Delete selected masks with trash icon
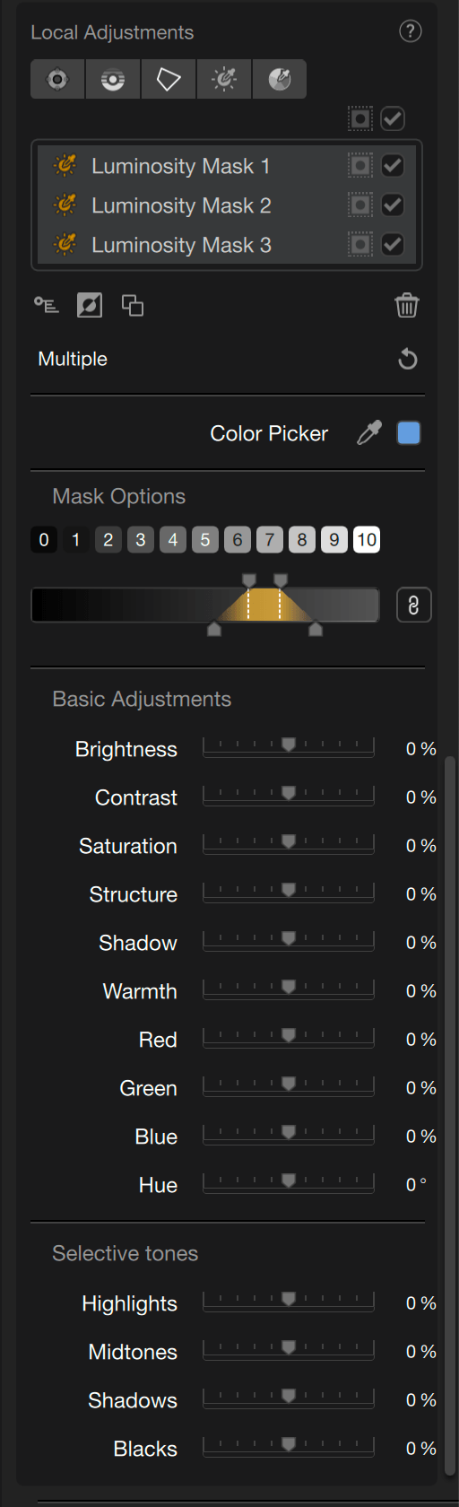This screenshot has height=1507, width=459. (x=407, y=306)
